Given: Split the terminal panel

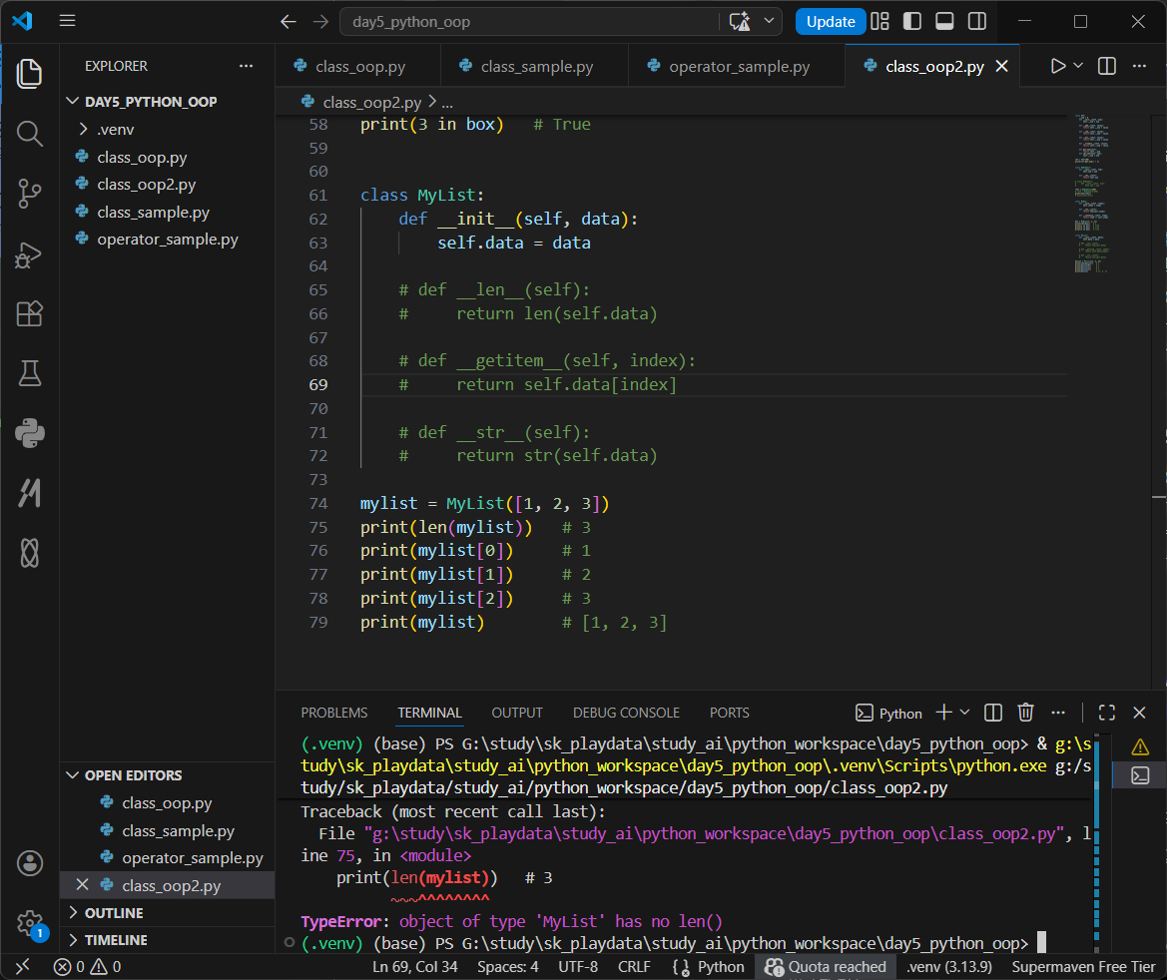Looking at the screenshot, I should point(993,713).
